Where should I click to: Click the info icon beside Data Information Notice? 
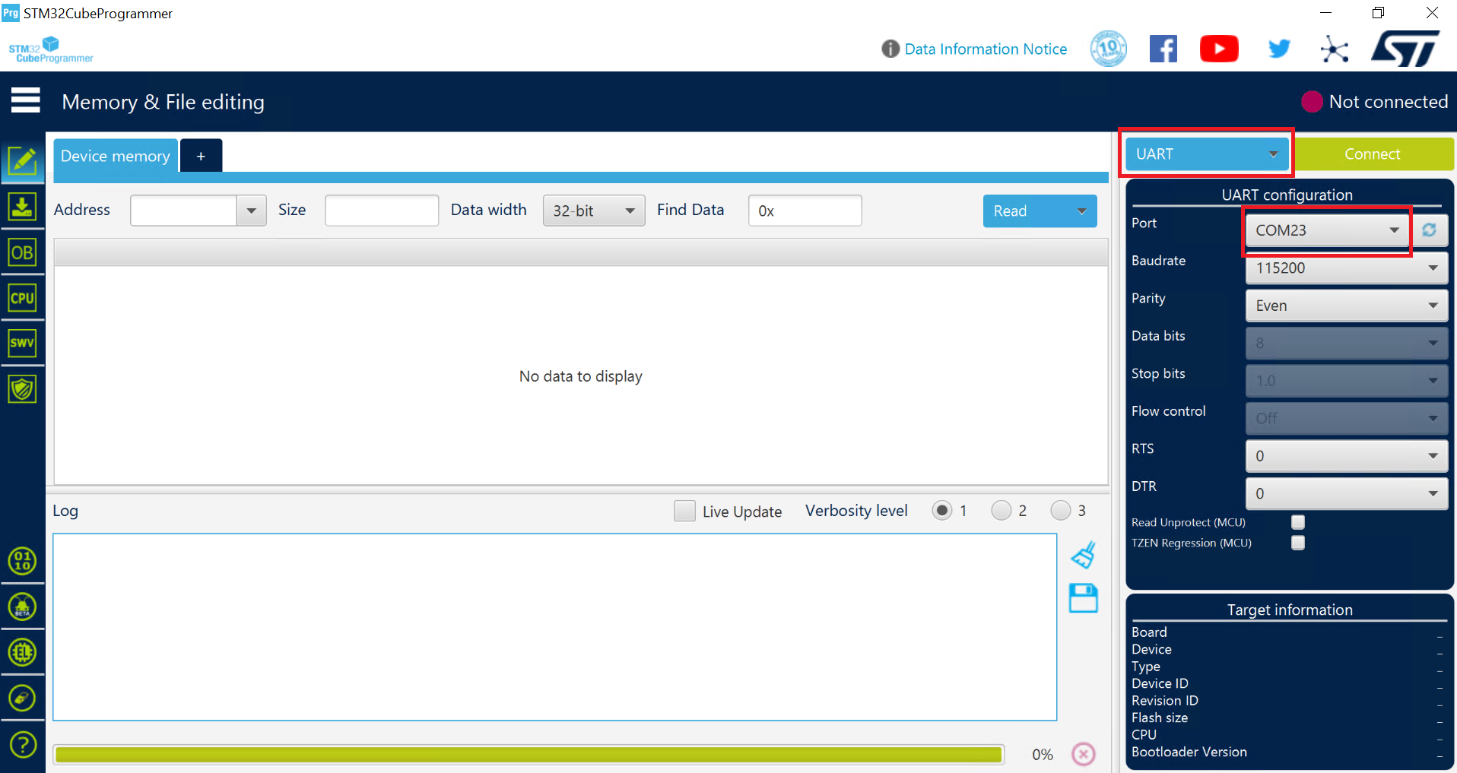tap(890, 49)
